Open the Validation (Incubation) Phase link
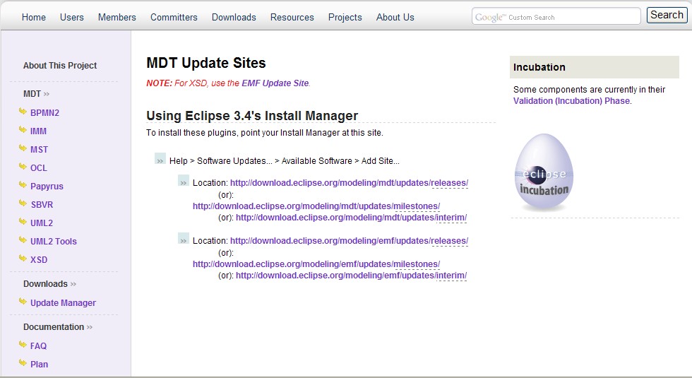 (571, 100)
